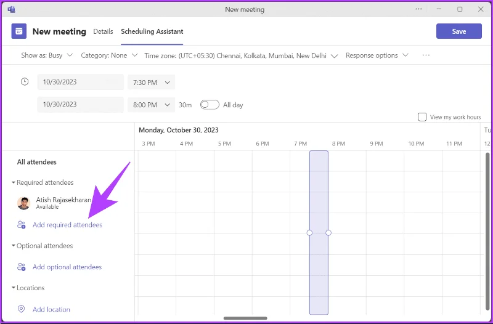Collapse the Required attendees section
493x324 pixels.
[13, 182]
